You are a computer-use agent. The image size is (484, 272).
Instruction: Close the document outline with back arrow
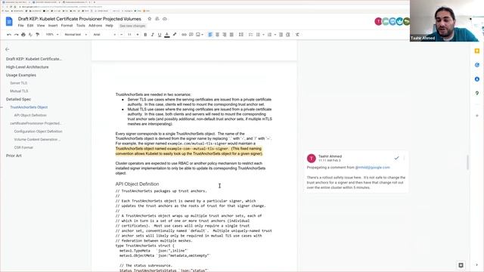(x=8, y=49)
